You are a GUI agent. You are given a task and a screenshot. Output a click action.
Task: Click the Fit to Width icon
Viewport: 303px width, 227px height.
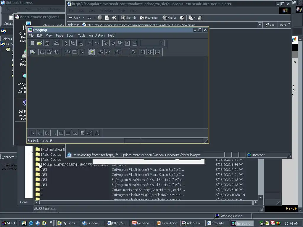point(135,43)
